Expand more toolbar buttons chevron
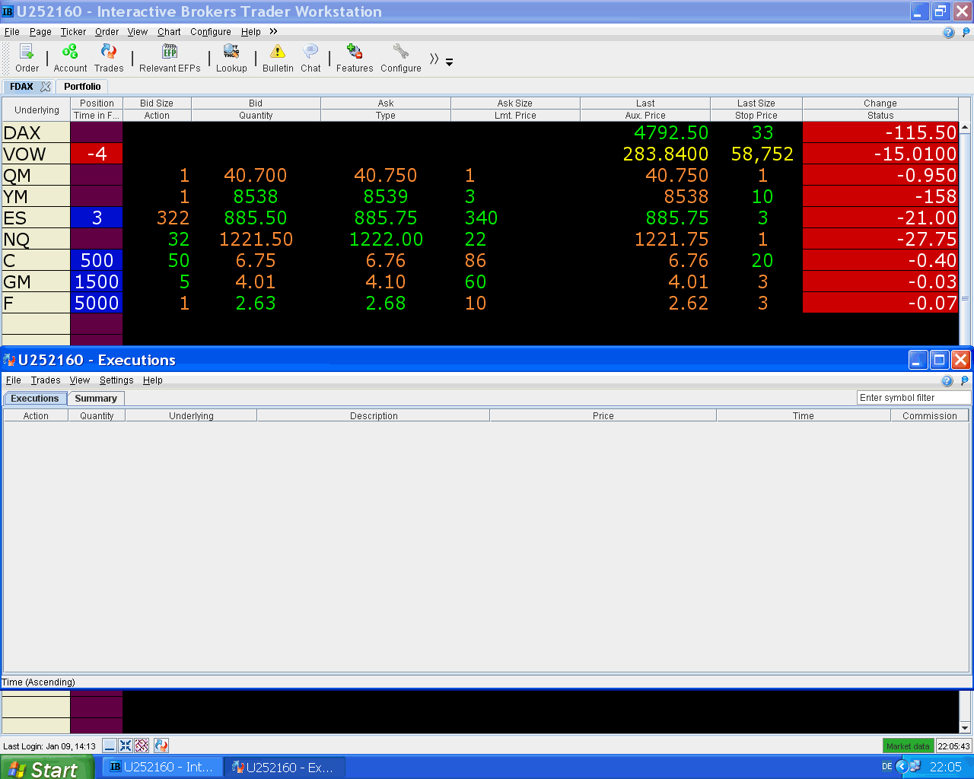Screen dimensions: 974x779 coord(434,59)
